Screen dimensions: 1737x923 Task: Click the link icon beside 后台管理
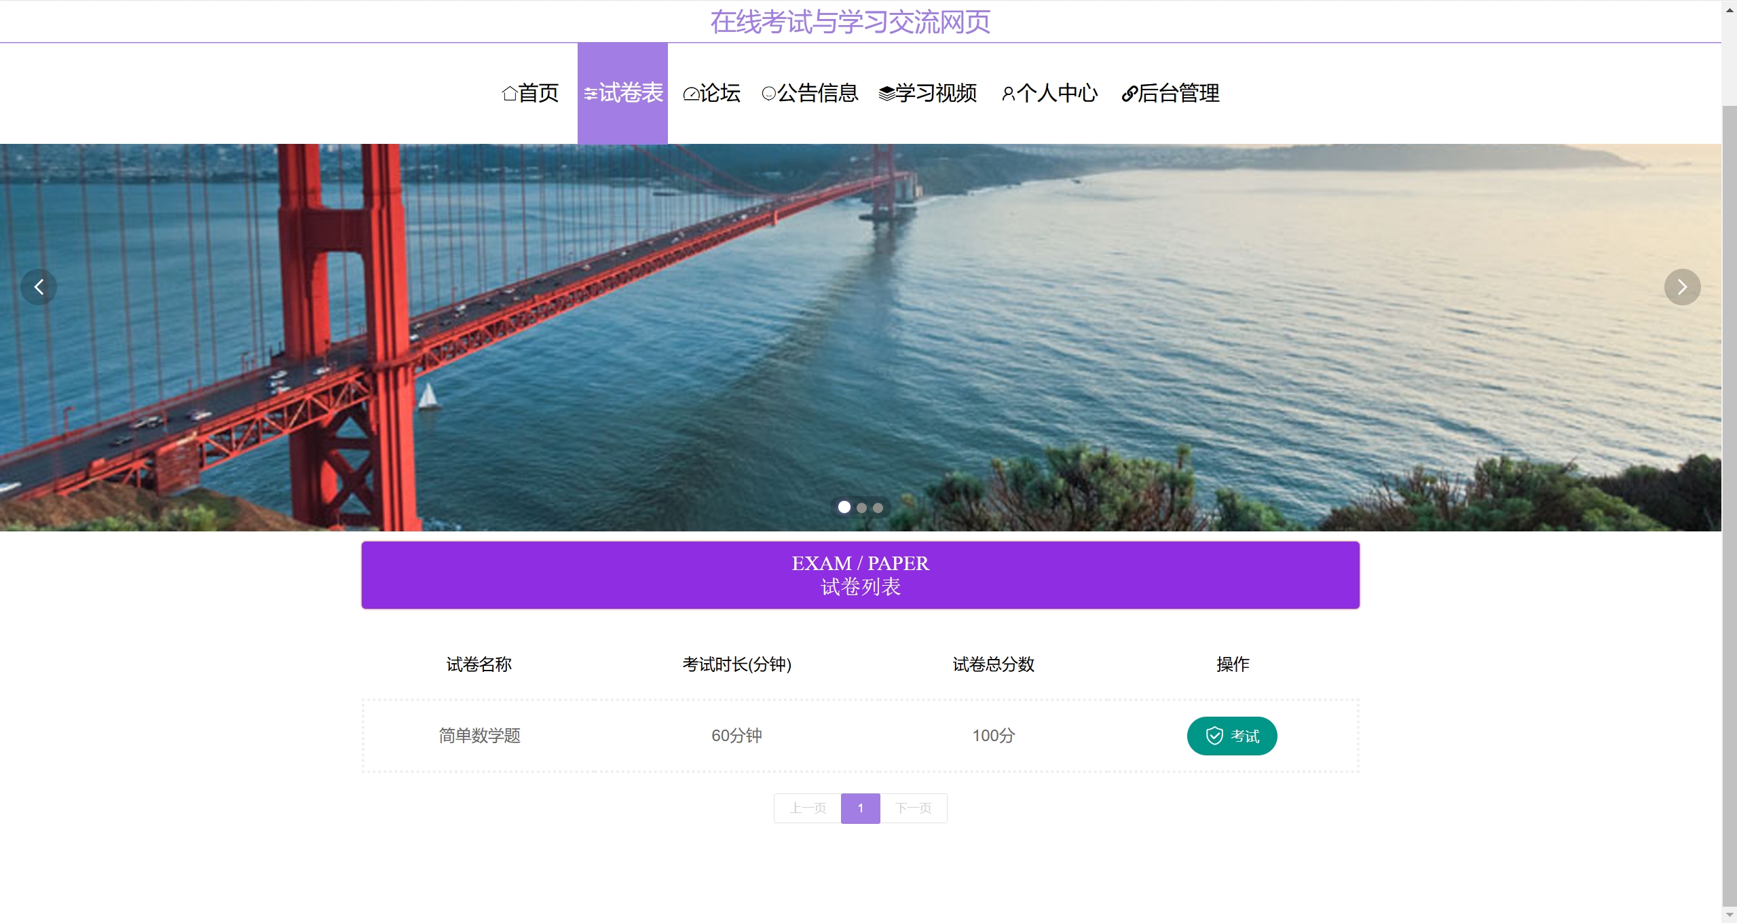[1129, 94]
